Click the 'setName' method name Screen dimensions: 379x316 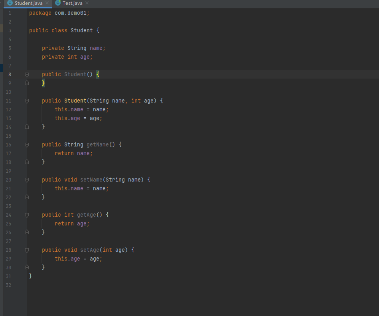pos(91,180)
